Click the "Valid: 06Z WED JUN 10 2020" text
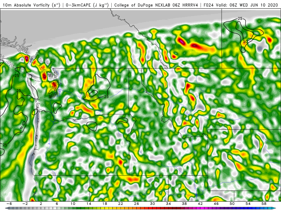Image resolution: width=281 pixels, height=210 pixels. [x=247, y=5]
